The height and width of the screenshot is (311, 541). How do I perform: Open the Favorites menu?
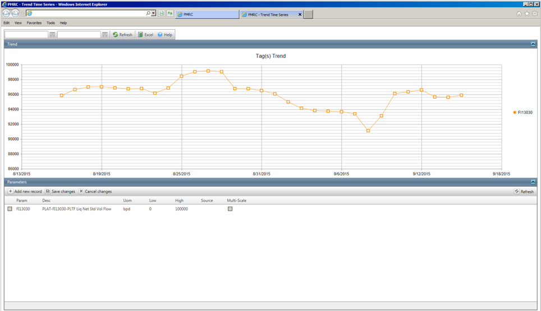[34, 23]
